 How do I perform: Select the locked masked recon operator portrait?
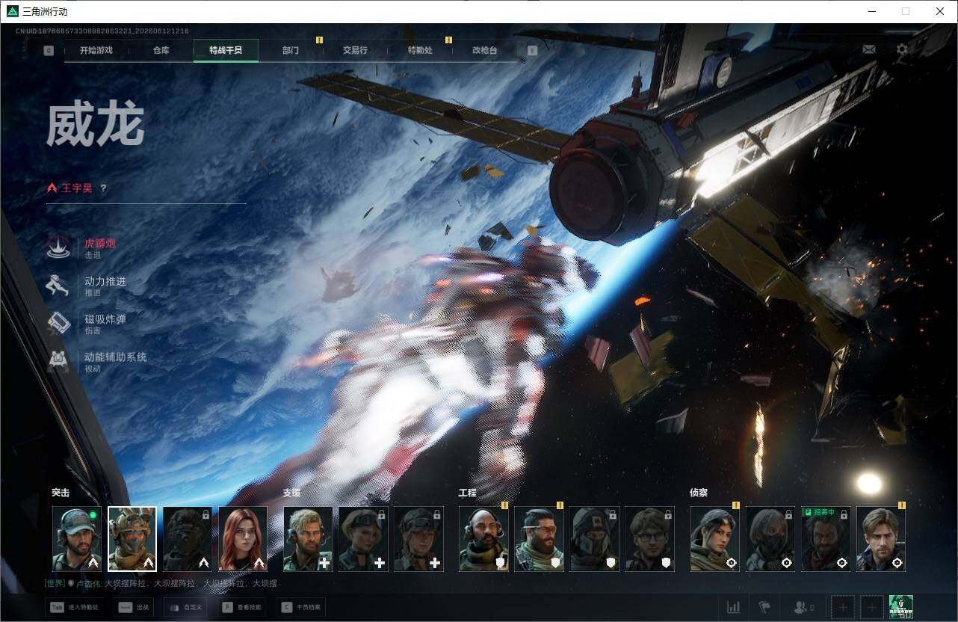[x=770, y=539]
